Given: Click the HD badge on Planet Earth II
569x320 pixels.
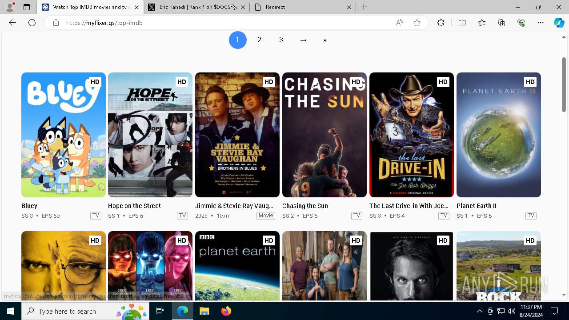Looking at the screenshot, I should [530, 82].
